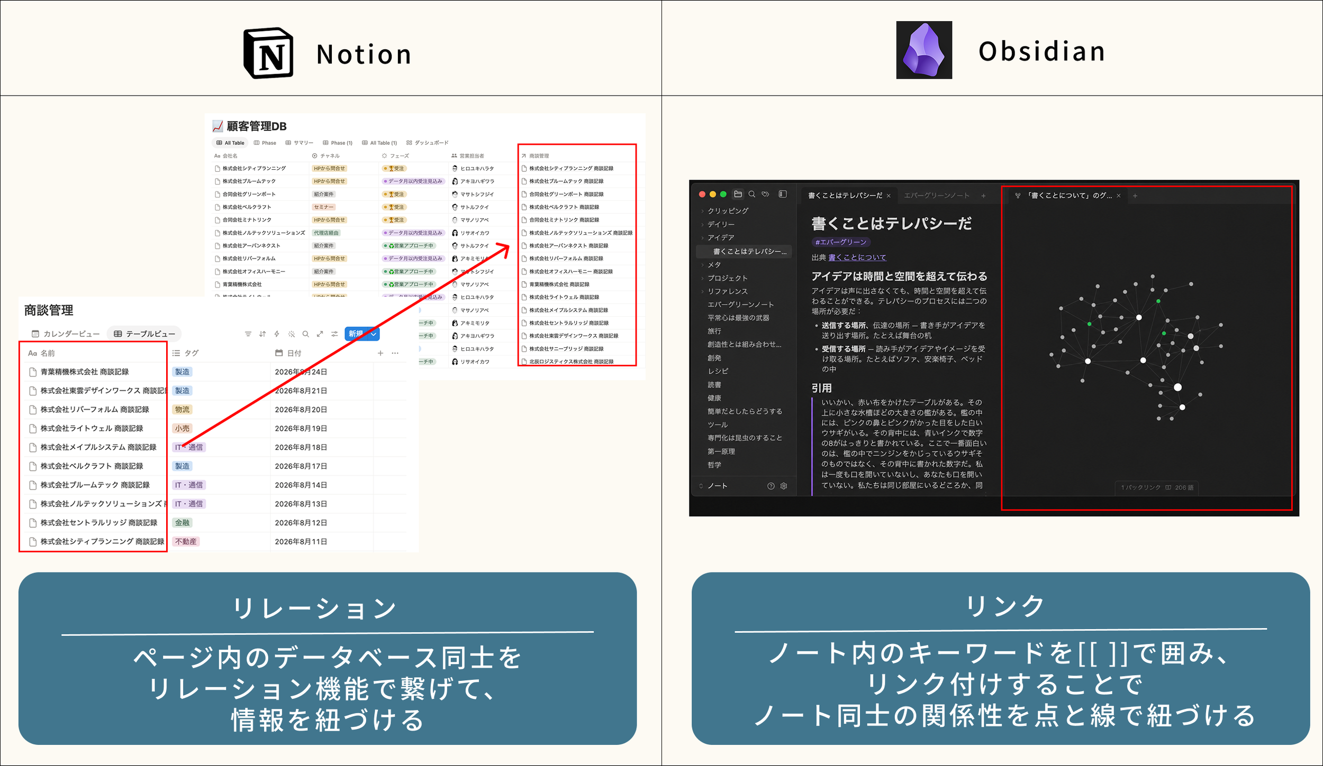1323x766 pixels.
Task: Open the レシピ note in sidebar
Action: 718,372
